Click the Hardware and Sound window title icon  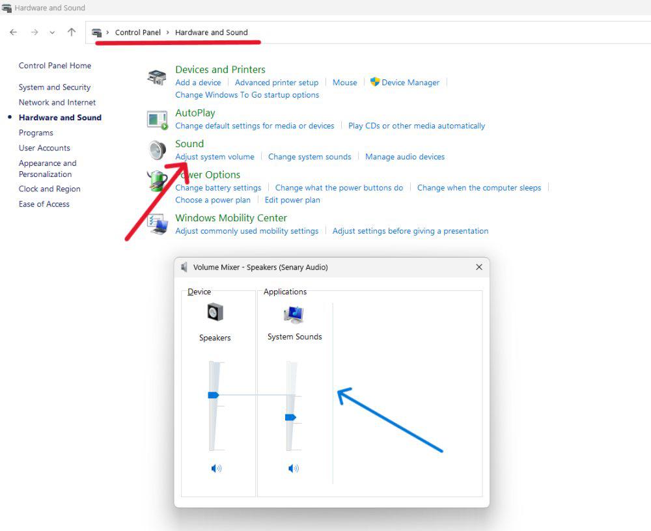pyautogui.click(x=7, y=7)
